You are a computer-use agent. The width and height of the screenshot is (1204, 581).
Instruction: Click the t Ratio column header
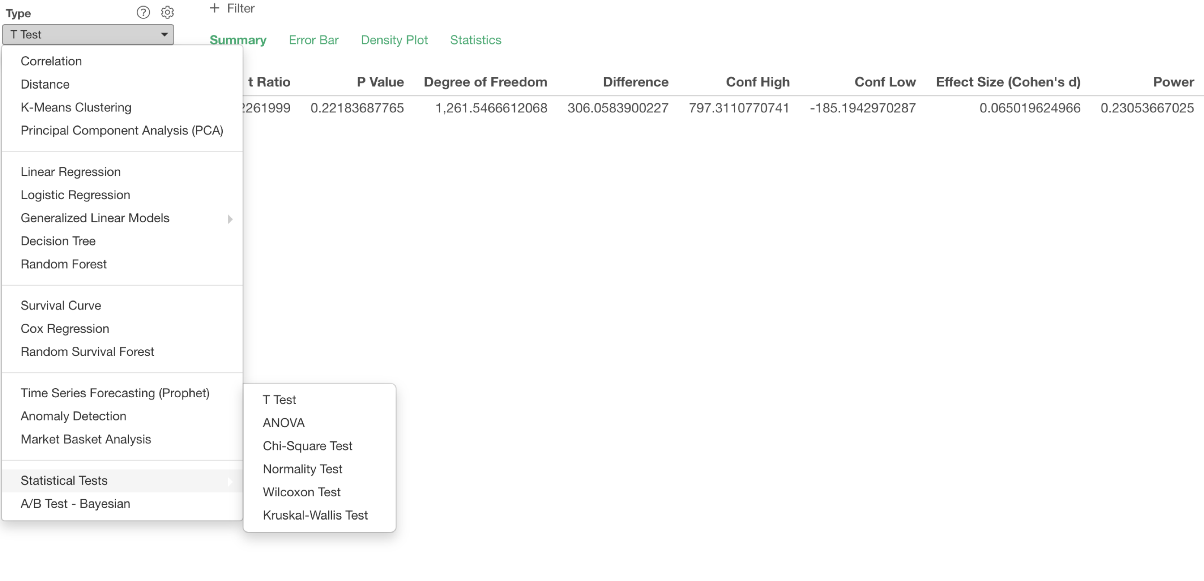click(x=269, y=82)
